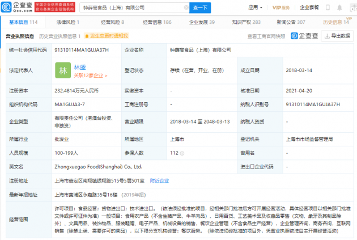Select credit code 91310114MA1GUJA37H in first row
The width and height of the screenshot is (357, 240).
coord(82,50)
